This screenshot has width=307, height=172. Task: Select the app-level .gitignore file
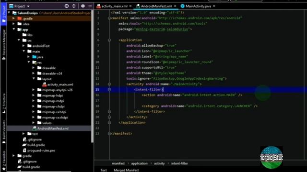pos(32,140)
